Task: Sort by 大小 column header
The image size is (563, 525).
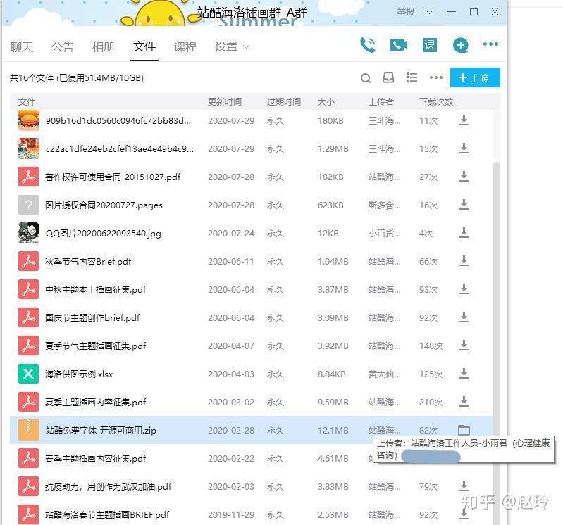Action: pos(326,102)
